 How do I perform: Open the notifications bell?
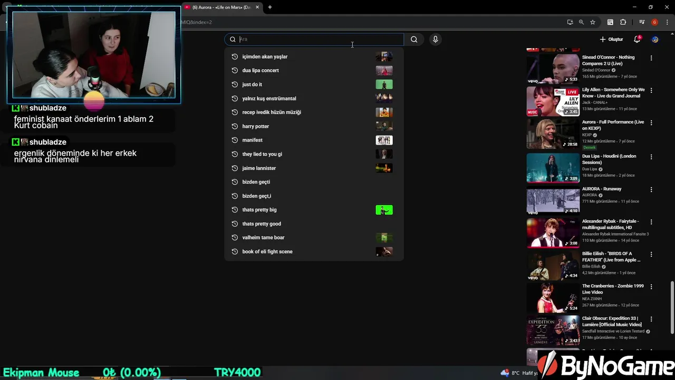[637, 39]
